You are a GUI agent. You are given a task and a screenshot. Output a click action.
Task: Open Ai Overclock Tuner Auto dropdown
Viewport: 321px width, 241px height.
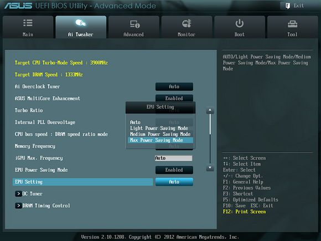click(x=174, y=86)
